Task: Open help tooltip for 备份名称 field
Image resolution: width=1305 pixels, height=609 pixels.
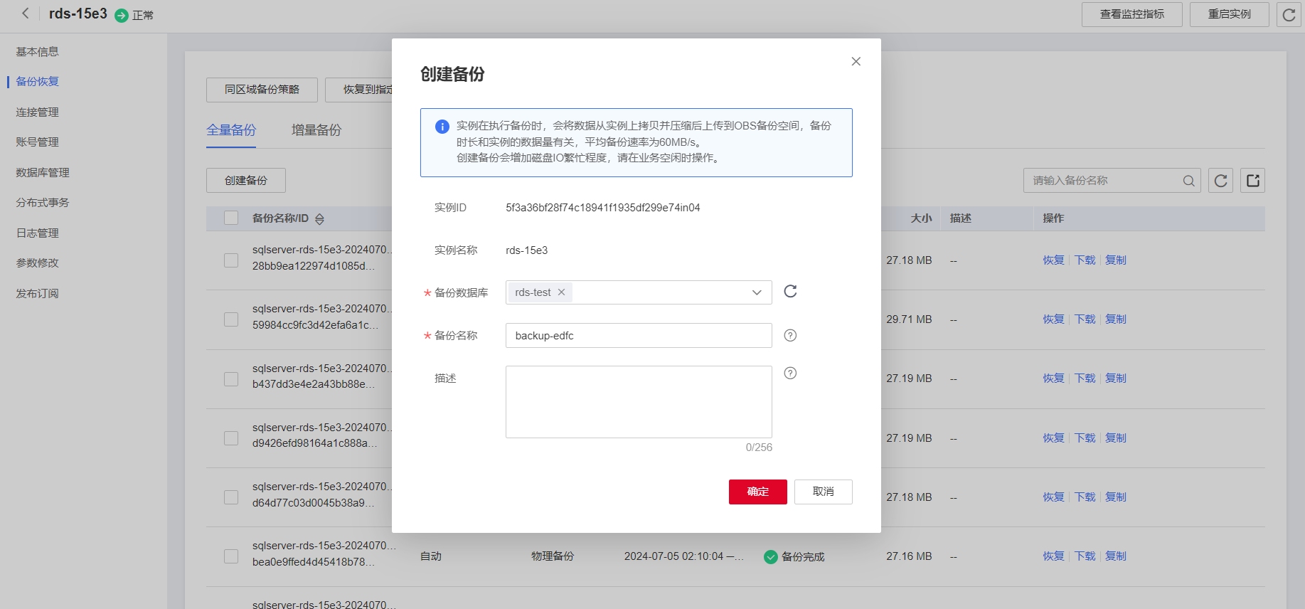Action: tap(790, 336)
